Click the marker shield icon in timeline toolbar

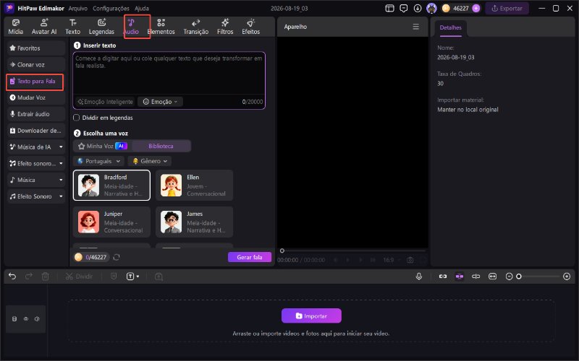coord(114,277)
